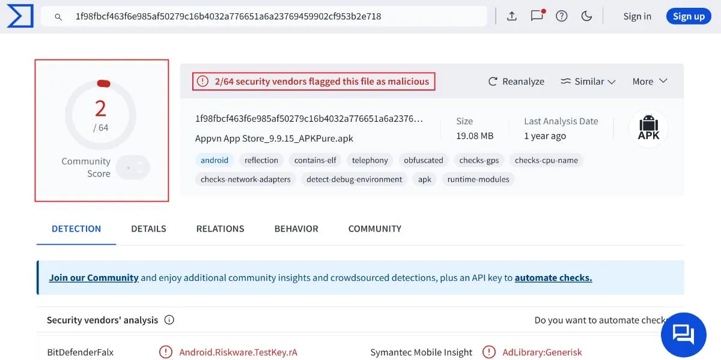
Task: Click the search magnifier icon
Action: pyautogui.click(x=58, y=17)
